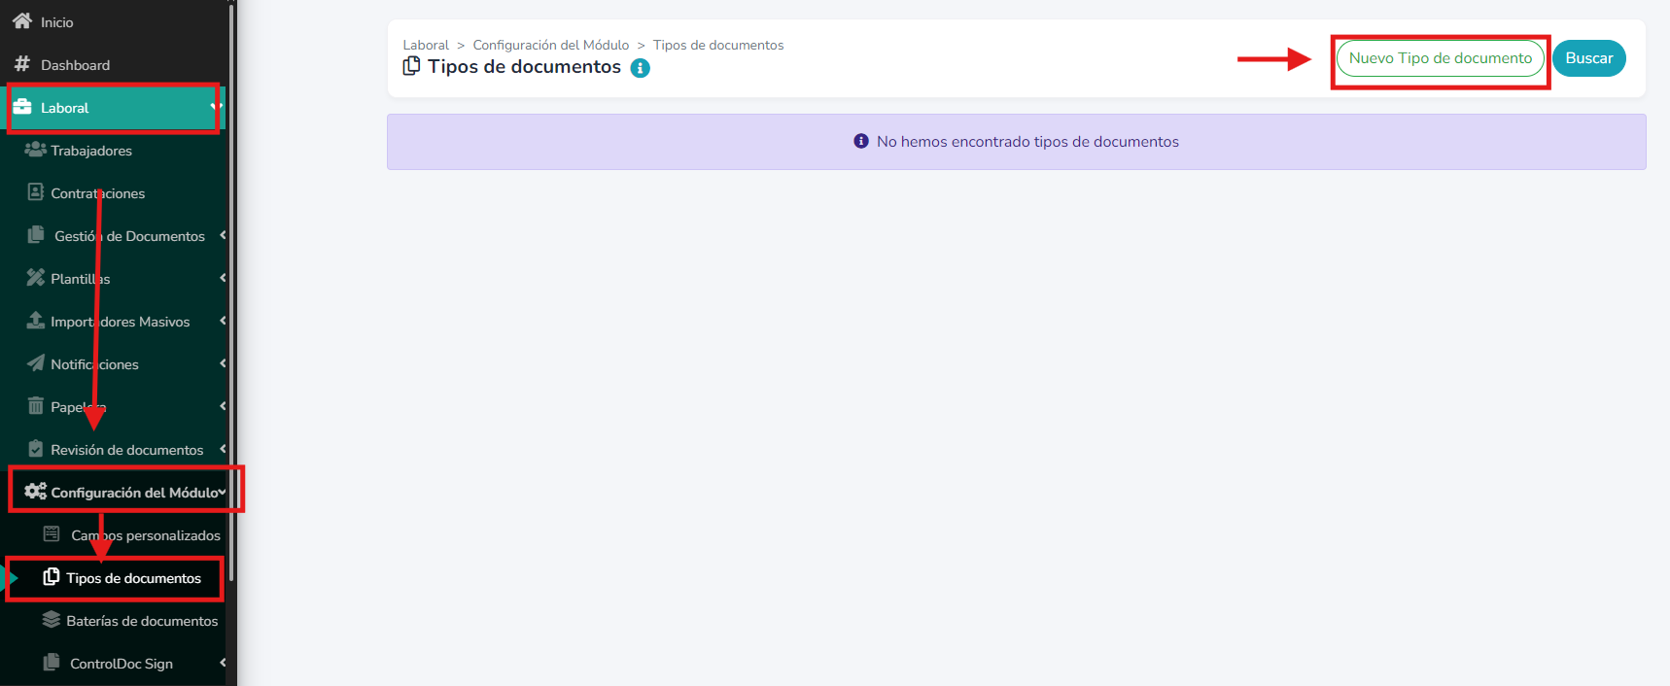Image resolution: width=1670 pixels, height=686 pixels.
Task: Click the Campos personalizados form icon
Action: click(52, 534)
